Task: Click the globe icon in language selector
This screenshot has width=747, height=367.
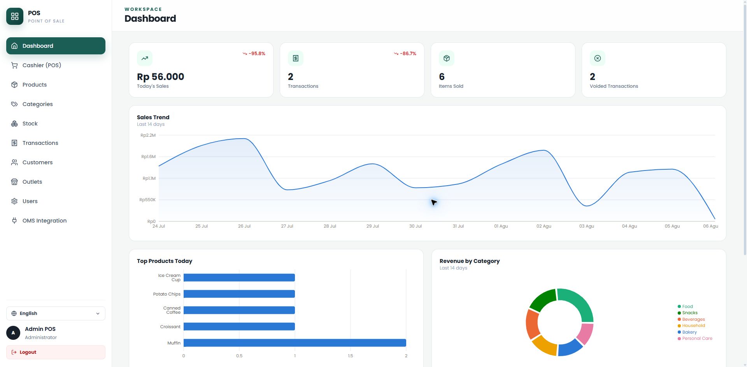Action: point(14,313)
